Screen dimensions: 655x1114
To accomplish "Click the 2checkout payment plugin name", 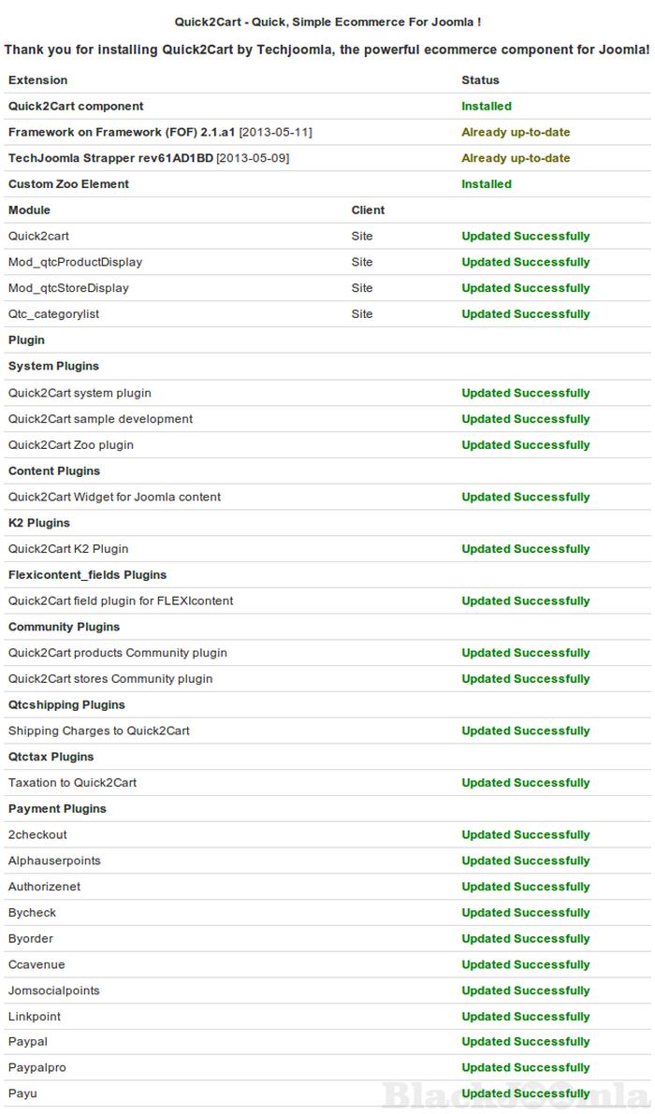I will (37, 834).
